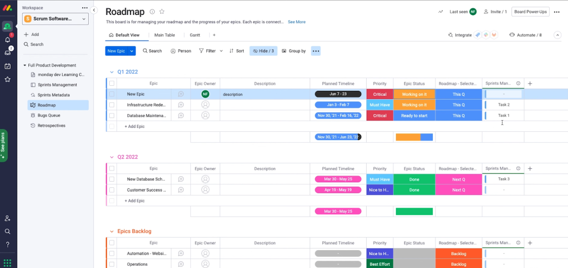
Task: Open conversation bubble for New Epic row
Action: coord(181,94)
